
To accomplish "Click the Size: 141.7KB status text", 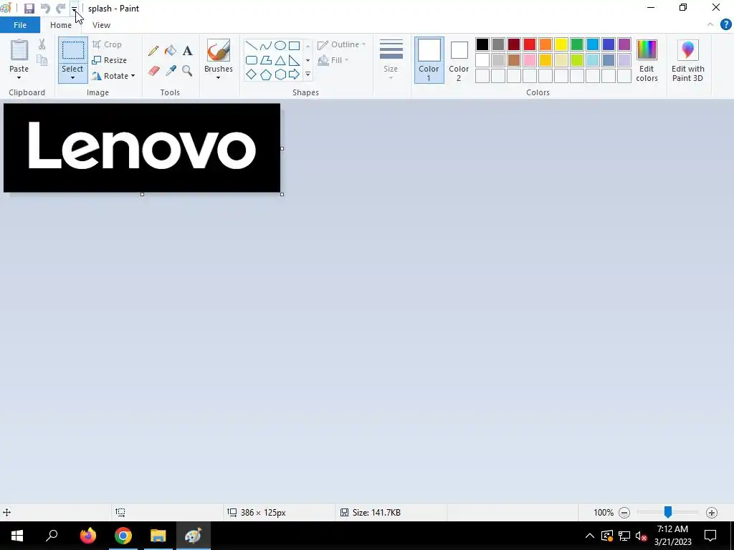I will point(377,513).
